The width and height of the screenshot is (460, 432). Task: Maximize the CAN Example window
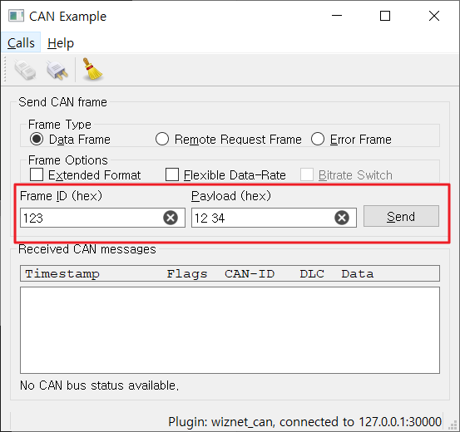[x=385, y=16]
